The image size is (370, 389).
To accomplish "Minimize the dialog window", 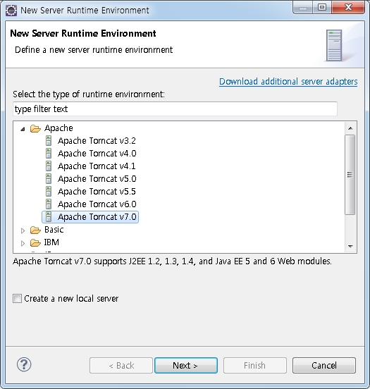I will [x=303, y=7].
